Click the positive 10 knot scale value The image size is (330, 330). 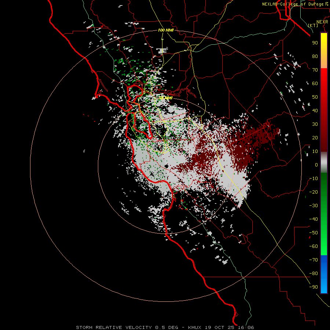click(x=315, y=151)
